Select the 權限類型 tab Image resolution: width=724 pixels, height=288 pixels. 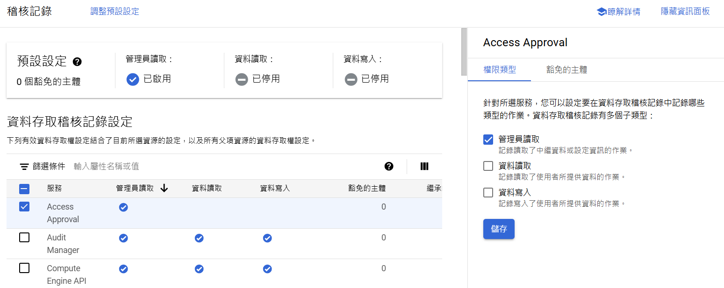tap(500, 70)
